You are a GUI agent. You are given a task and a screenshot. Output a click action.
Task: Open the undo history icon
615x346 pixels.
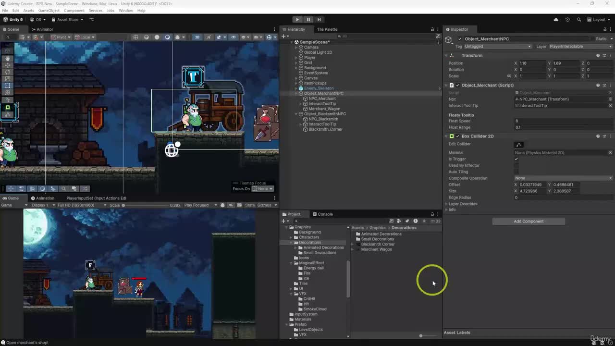click(567, 20)
